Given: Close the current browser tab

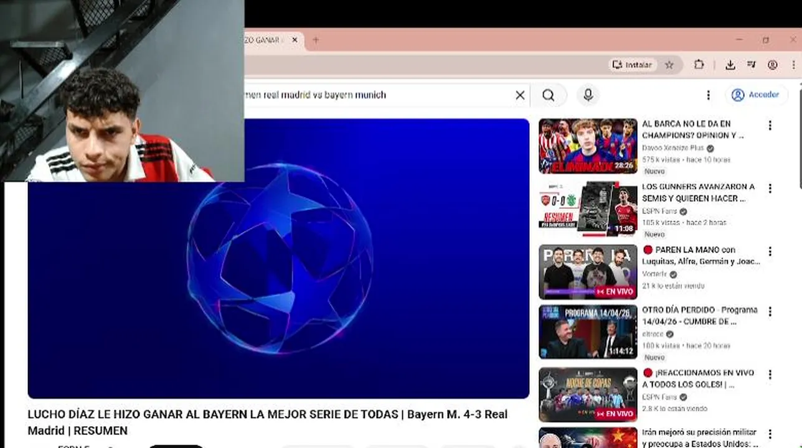Looking at the screenshot, I should 295,40.
